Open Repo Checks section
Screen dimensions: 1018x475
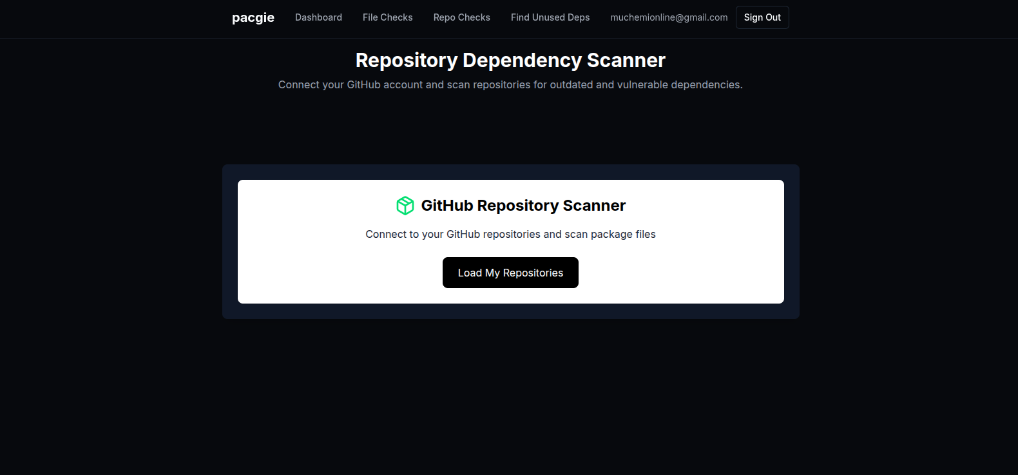[x=461, y=17]
